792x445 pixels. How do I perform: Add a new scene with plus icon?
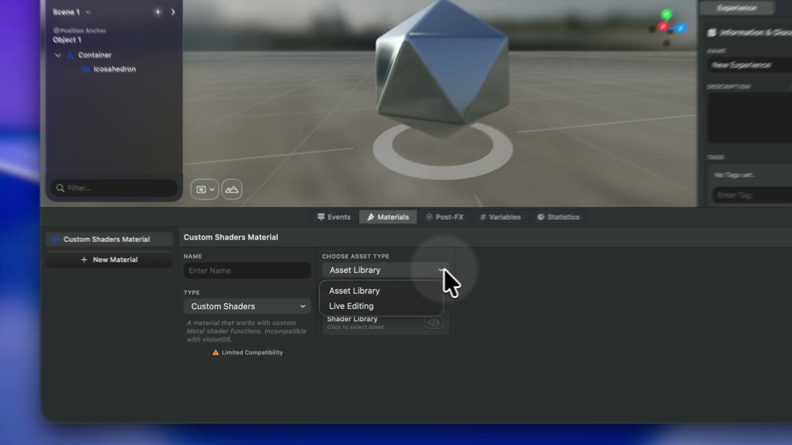(x=158, y=12)
